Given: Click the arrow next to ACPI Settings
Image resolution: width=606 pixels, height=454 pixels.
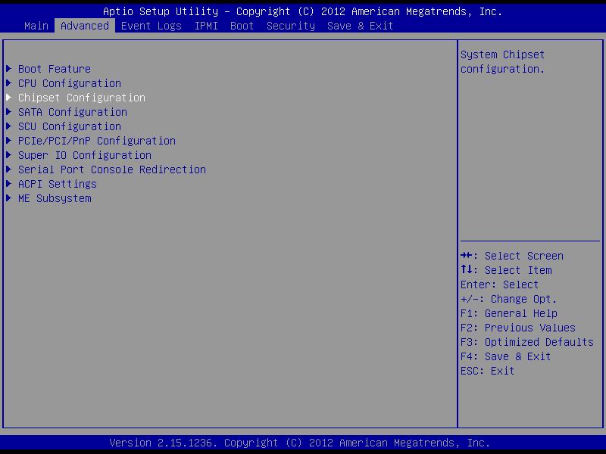Looking at the screenshot, I should (8, 184).
